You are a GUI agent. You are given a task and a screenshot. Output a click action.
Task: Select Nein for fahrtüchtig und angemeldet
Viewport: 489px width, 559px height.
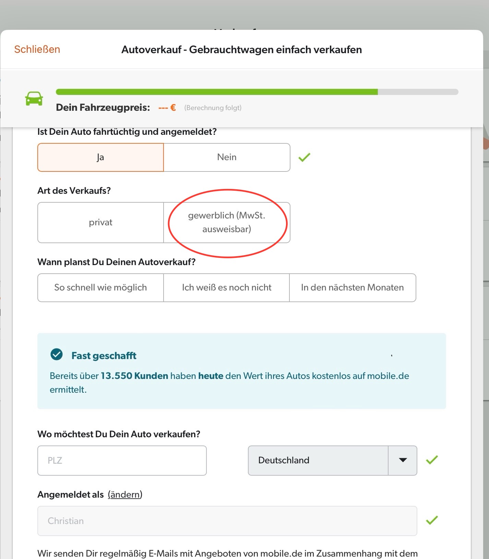tap(227, 157)
